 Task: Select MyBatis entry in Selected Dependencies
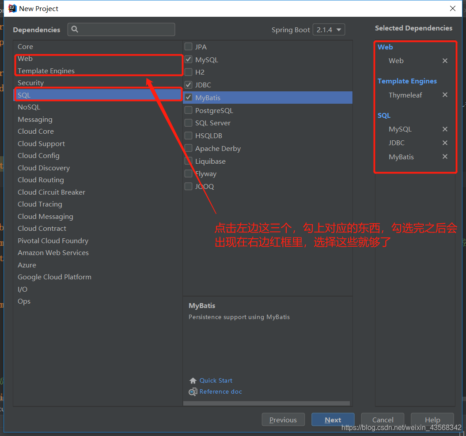[401, 157]
